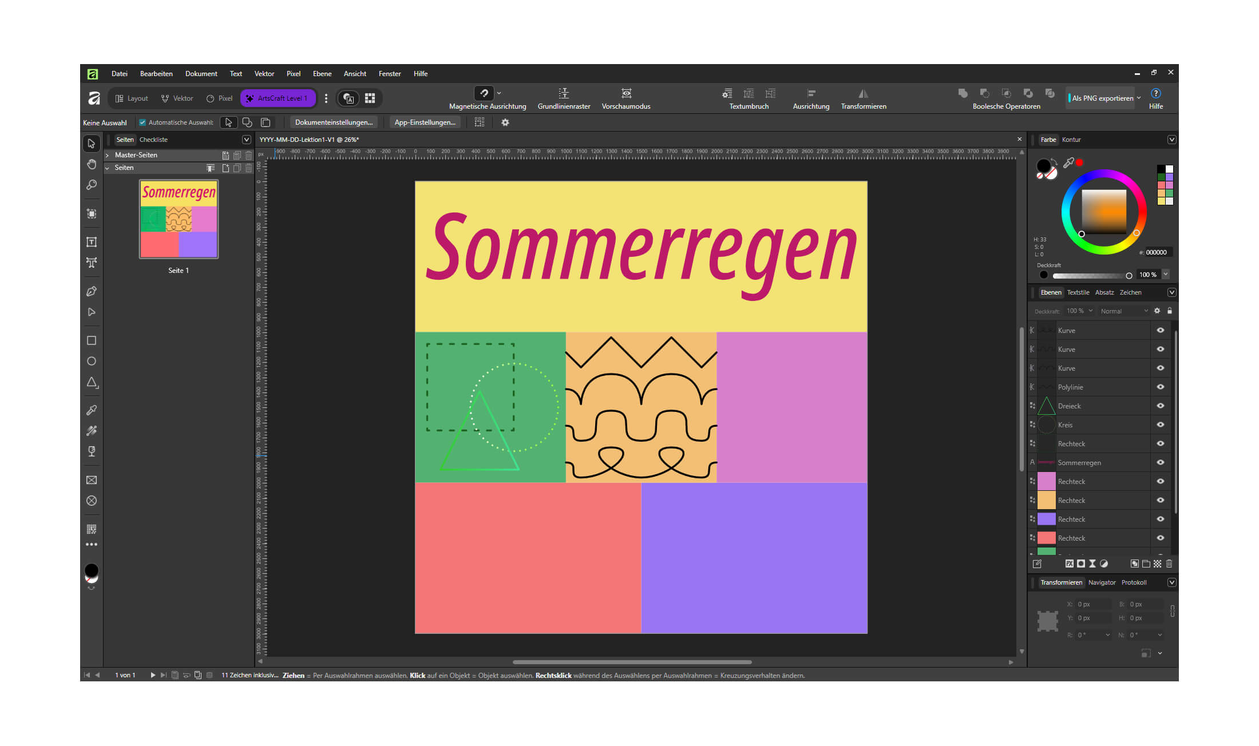Select the Zoom magnifier tool
Screen dimensions: 1259x746
(x=91, y=185)
